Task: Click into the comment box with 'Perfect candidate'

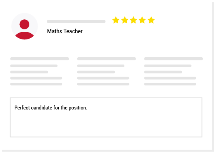Action: tap(106, 118)
